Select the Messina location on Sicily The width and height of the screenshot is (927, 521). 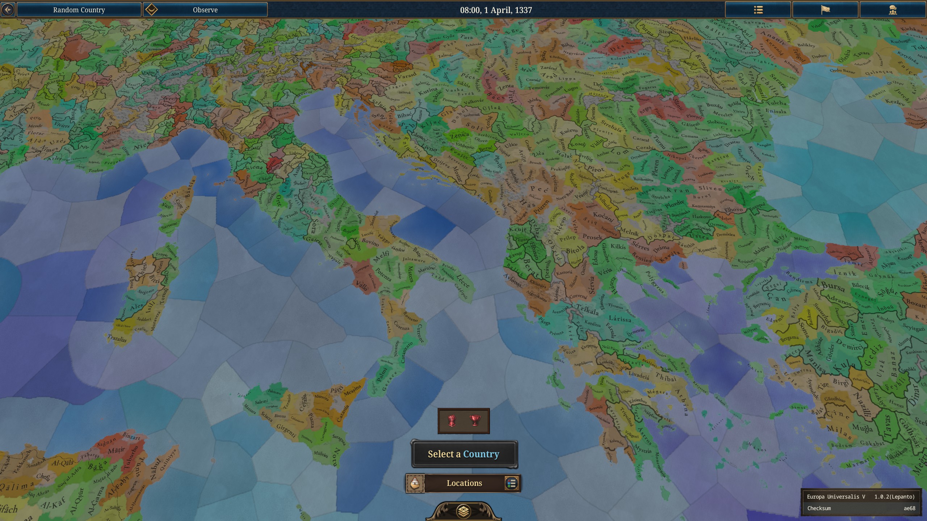click(352, 390)
